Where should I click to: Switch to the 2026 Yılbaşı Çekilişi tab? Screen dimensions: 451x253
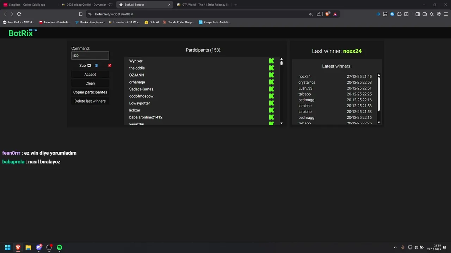86,5
